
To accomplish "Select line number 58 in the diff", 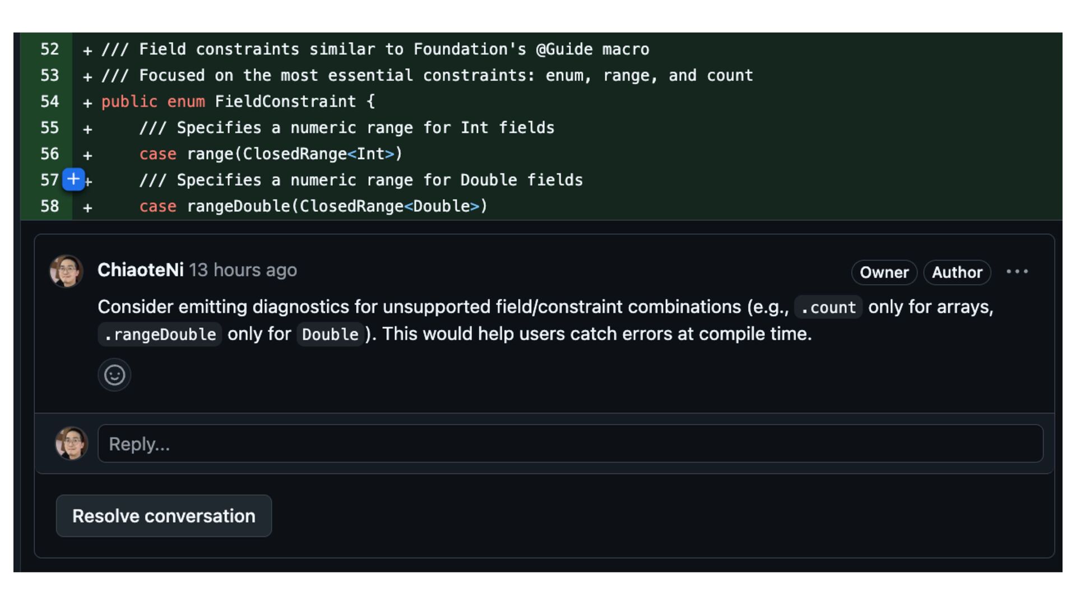I will (x=49, y=206).
